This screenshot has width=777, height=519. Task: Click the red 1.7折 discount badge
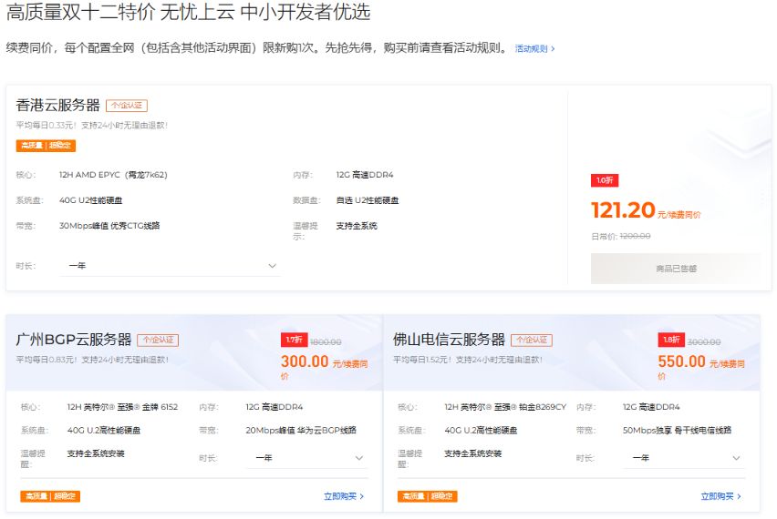(293, 340)
